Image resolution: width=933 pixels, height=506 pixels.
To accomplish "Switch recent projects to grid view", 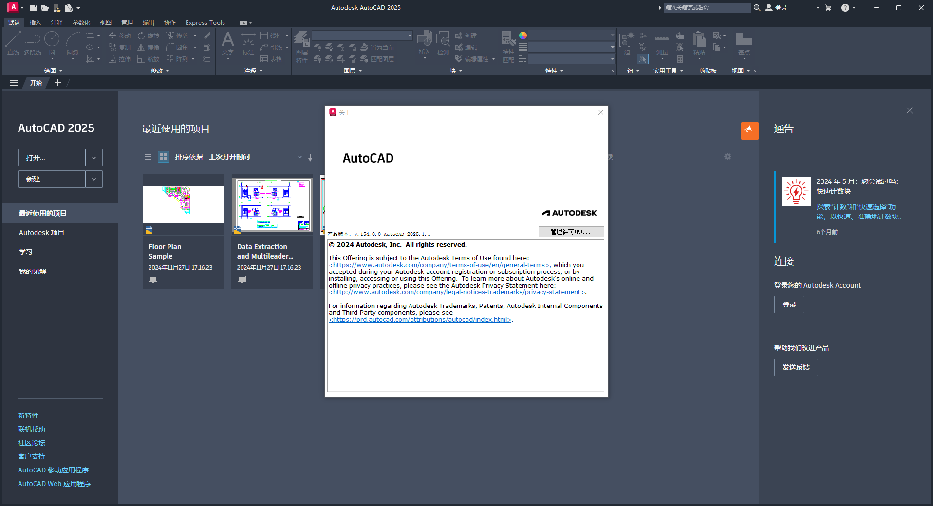I will [163, 157].
